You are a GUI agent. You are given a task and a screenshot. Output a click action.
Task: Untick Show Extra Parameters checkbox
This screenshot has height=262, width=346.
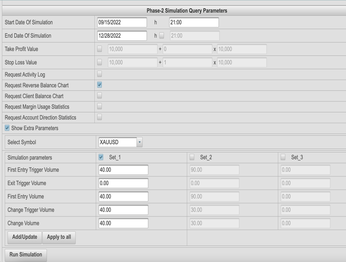pyautogui.click(x=7, y=128)
